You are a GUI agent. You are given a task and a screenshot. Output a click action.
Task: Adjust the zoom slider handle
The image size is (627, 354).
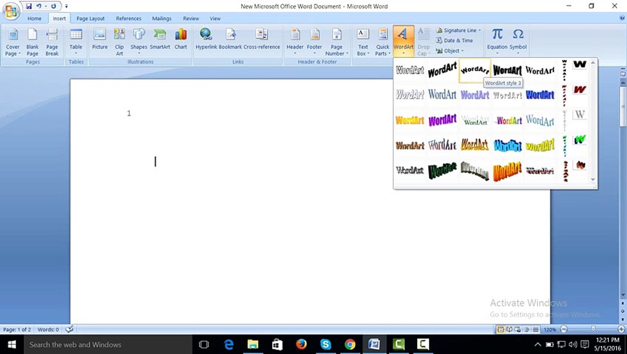(593, 329)
